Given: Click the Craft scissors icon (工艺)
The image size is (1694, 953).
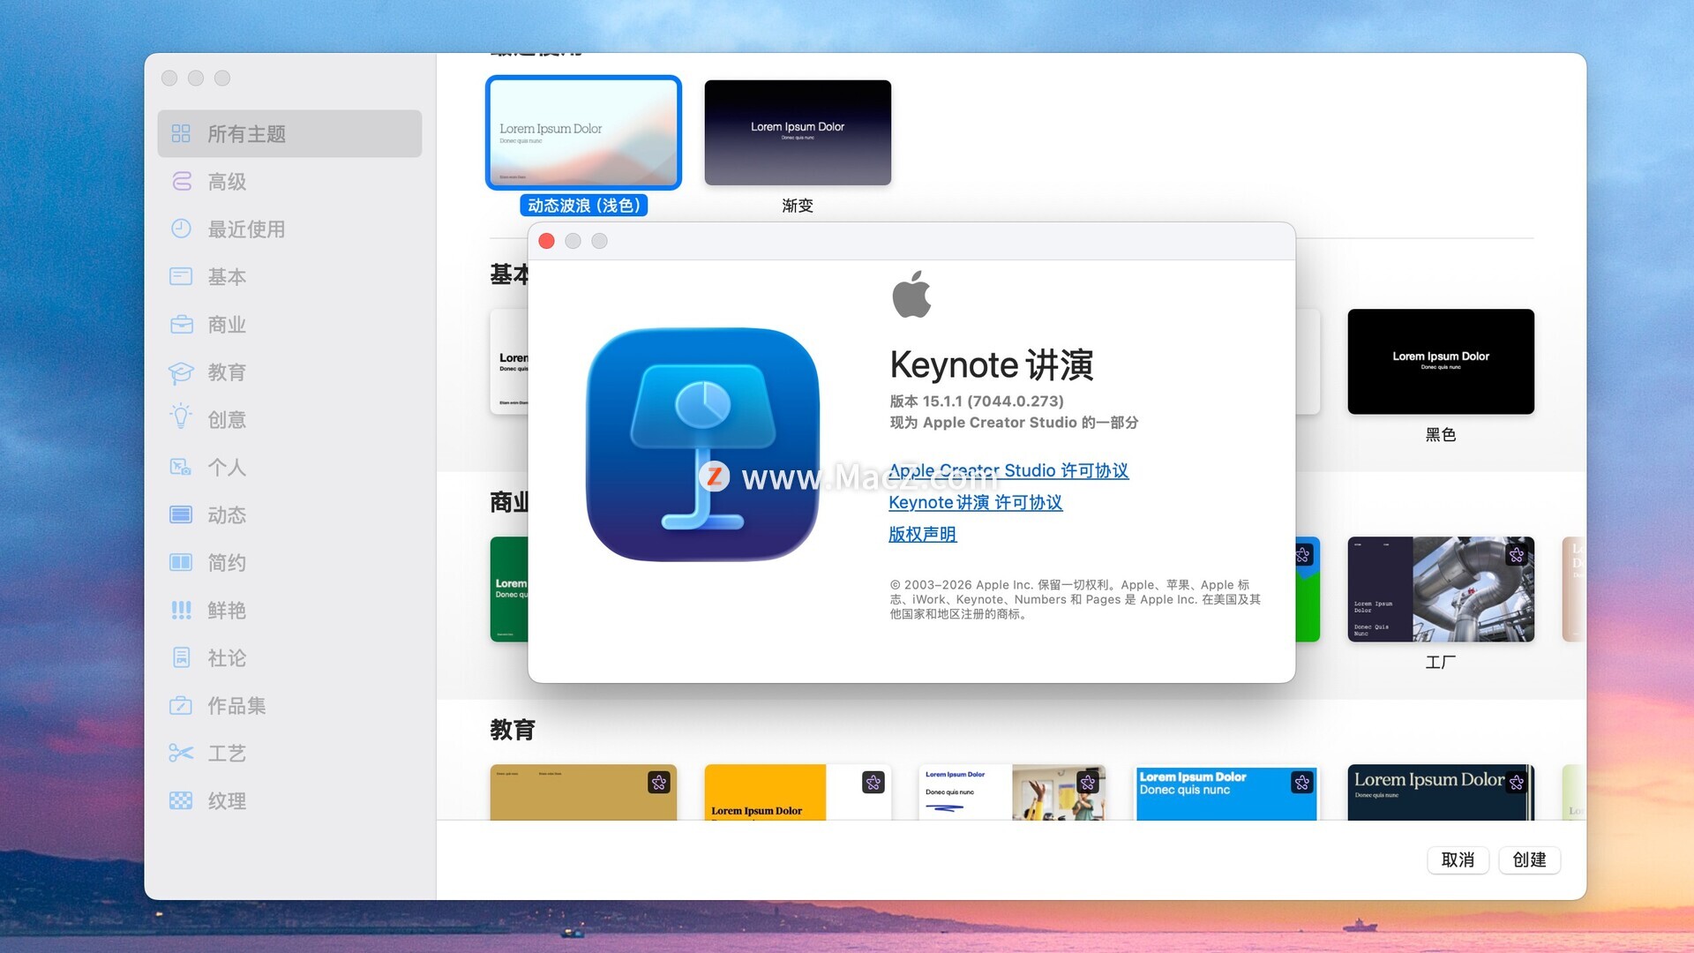Looking at the screenshot, I should [181, 753].
